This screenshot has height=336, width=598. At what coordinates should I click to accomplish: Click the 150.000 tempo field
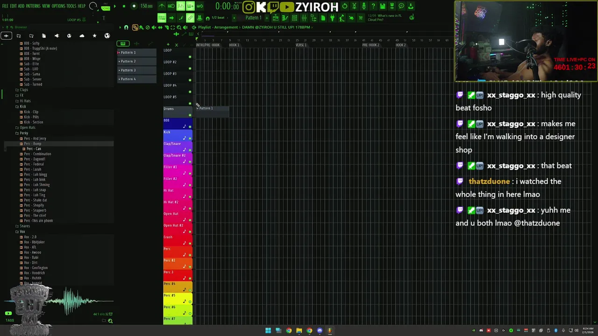pos(147,6)
